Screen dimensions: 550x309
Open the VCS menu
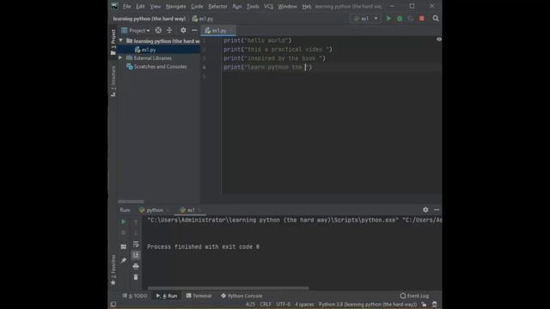(x=268, y=6)
